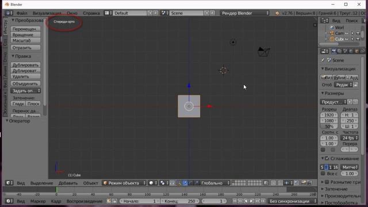
Task: Open the properties editor type icon
Action: coord(324,51)
